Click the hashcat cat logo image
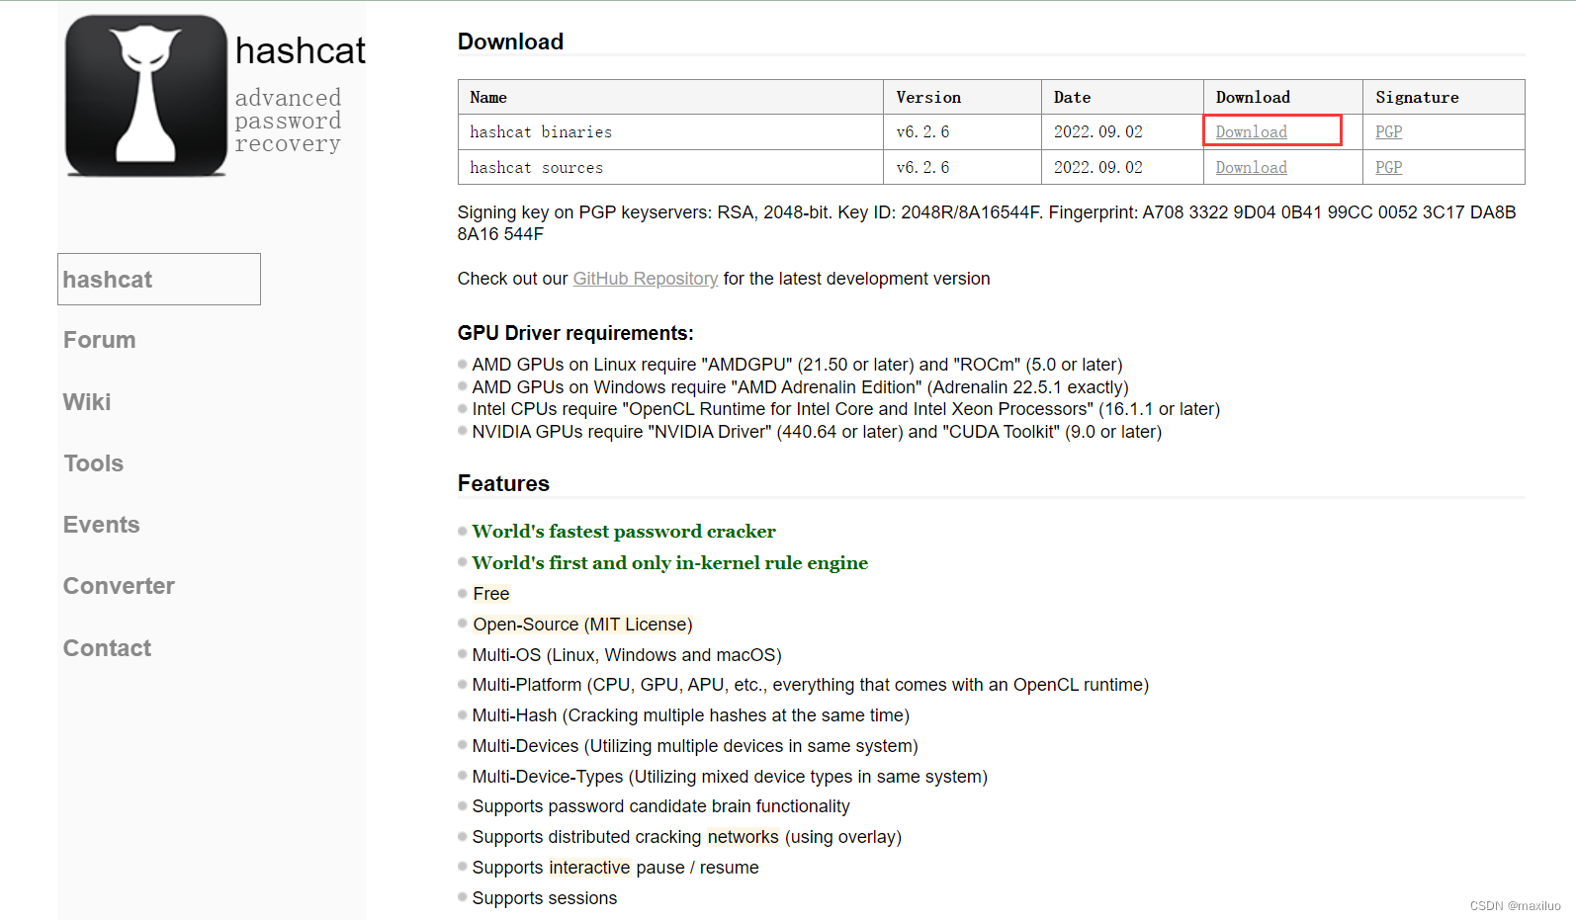Image resolution: width=1576 pixels, height=920 pixels. [146, 96]
